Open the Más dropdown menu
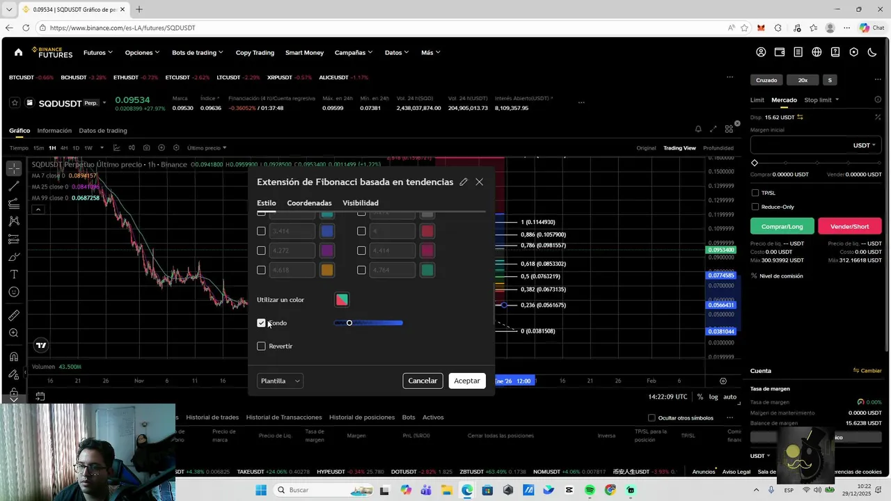The image size is (891, 501). (x=431, y=52)
